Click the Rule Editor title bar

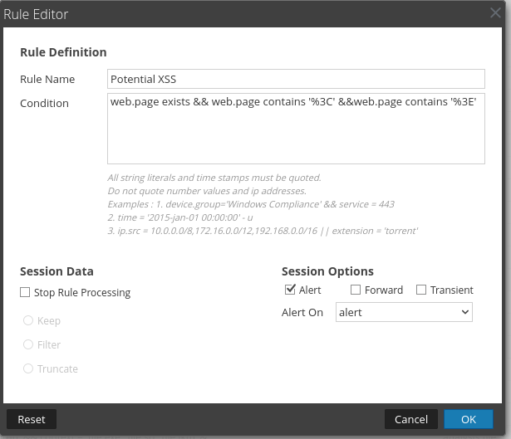pos(249,13)
